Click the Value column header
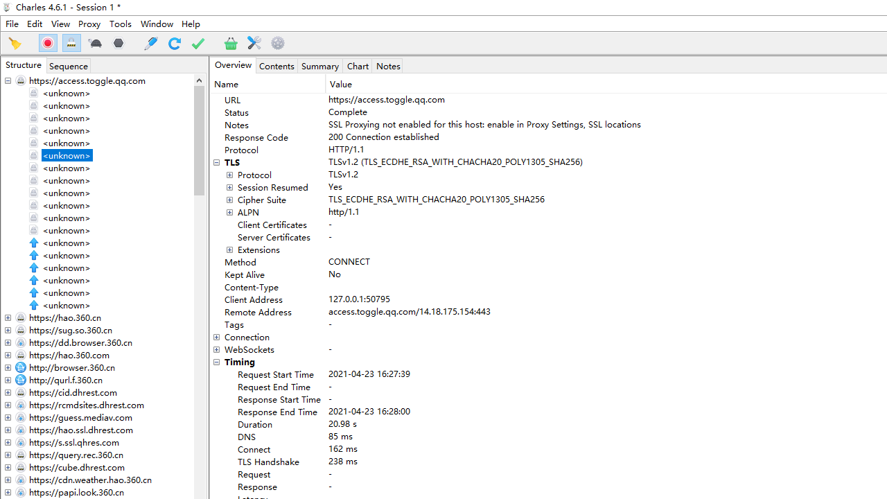The image size is (887, 499). 340,84
